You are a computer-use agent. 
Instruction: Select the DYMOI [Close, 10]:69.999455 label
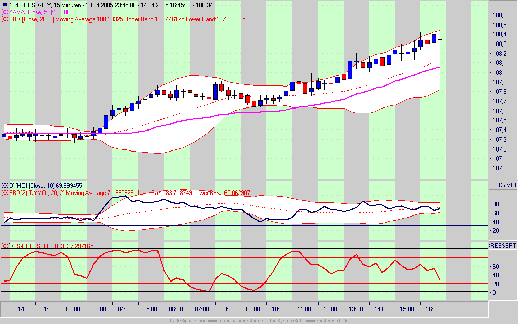[46, 186]
